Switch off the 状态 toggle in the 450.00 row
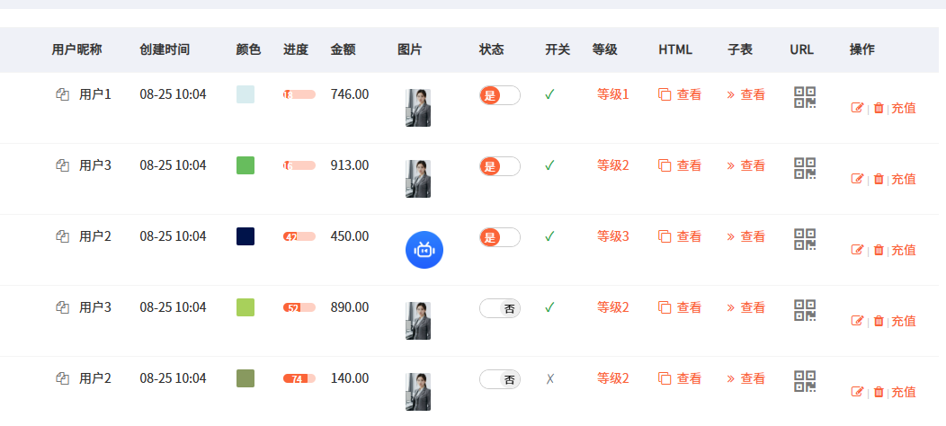 click(500, 237)
